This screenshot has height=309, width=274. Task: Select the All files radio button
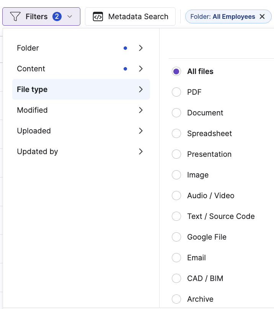[x=176, y=71]
